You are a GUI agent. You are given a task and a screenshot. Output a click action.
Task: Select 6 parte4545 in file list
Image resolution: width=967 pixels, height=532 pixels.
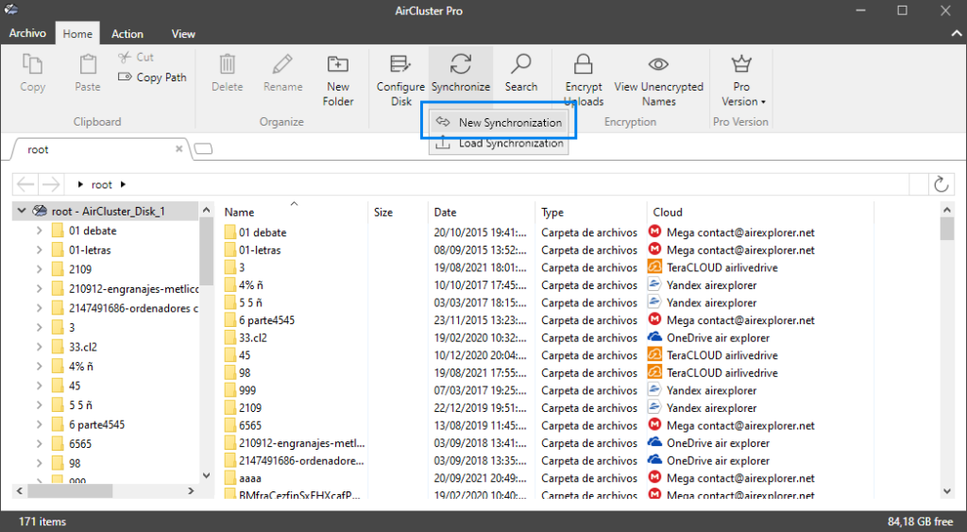(267, 320)
